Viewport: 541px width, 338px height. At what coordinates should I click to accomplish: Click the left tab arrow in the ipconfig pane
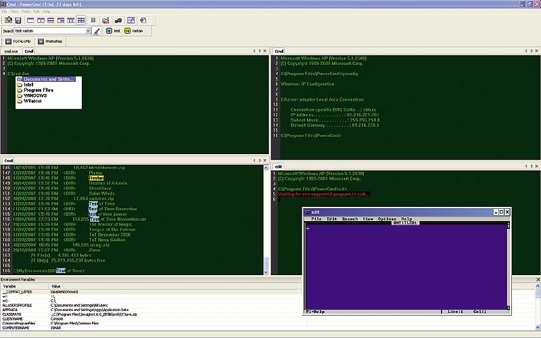526,51
